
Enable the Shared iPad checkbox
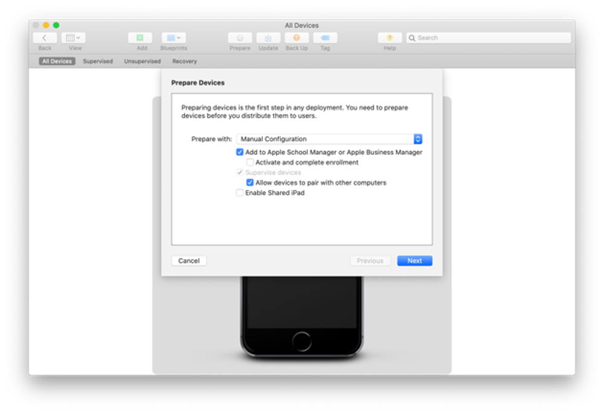(239, 192)
